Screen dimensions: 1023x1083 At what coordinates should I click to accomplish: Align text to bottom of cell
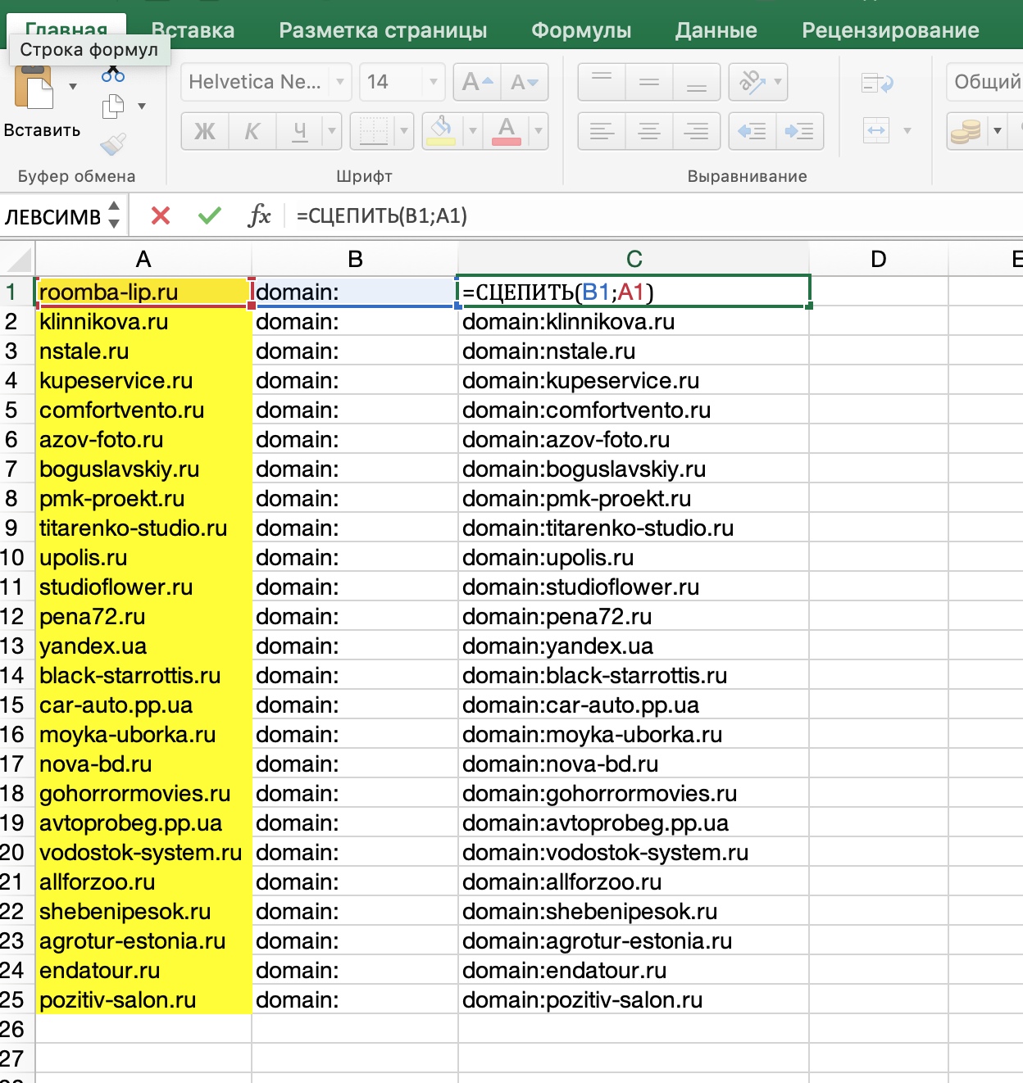coord(697,82)
